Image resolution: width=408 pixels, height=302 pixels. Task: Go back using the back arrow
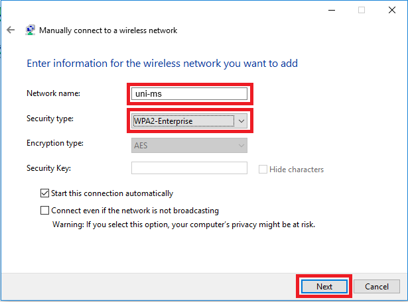tap(10, 30)
